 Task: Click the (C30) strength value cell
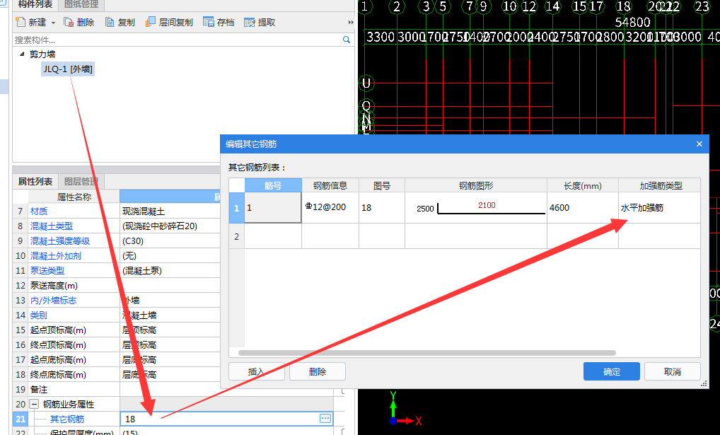(170, 240)
